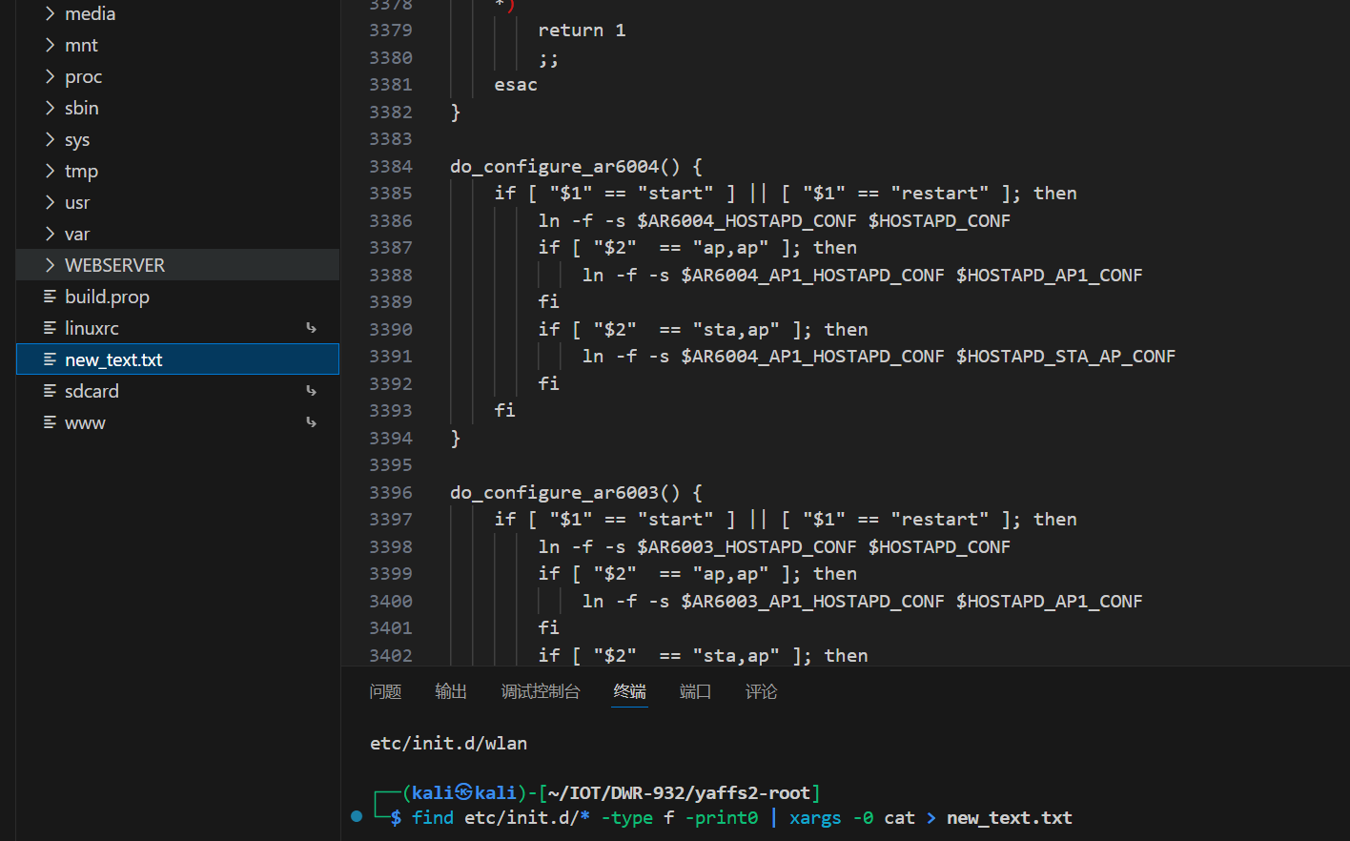
Task: Click the file icon beside build.prop
Action: [x=50, y=297]
